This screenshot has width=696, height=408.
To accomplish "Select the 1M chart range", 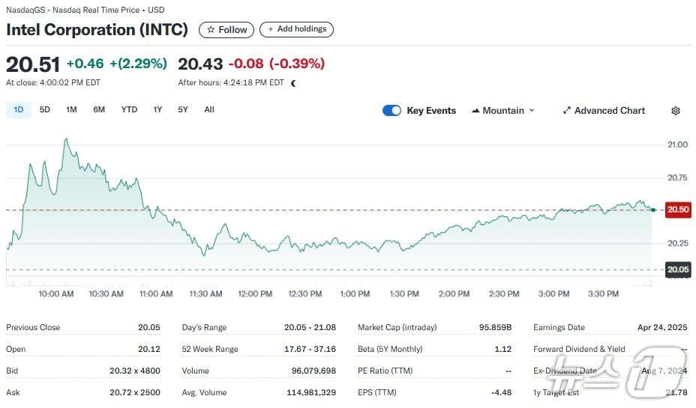I will tap(71, 110).
